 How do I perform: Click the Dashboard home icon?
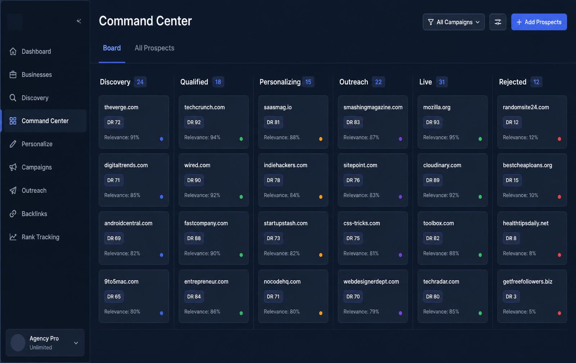[x=13, y=51]
